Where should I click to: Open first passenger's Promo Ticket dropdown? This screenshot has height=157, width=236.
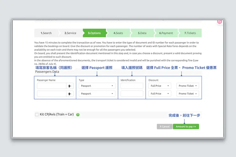click(188, 86)
